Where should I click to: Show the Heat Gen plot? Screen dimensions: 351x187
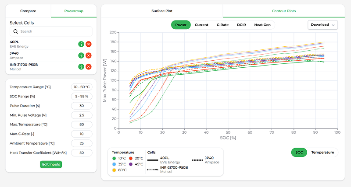262,25
